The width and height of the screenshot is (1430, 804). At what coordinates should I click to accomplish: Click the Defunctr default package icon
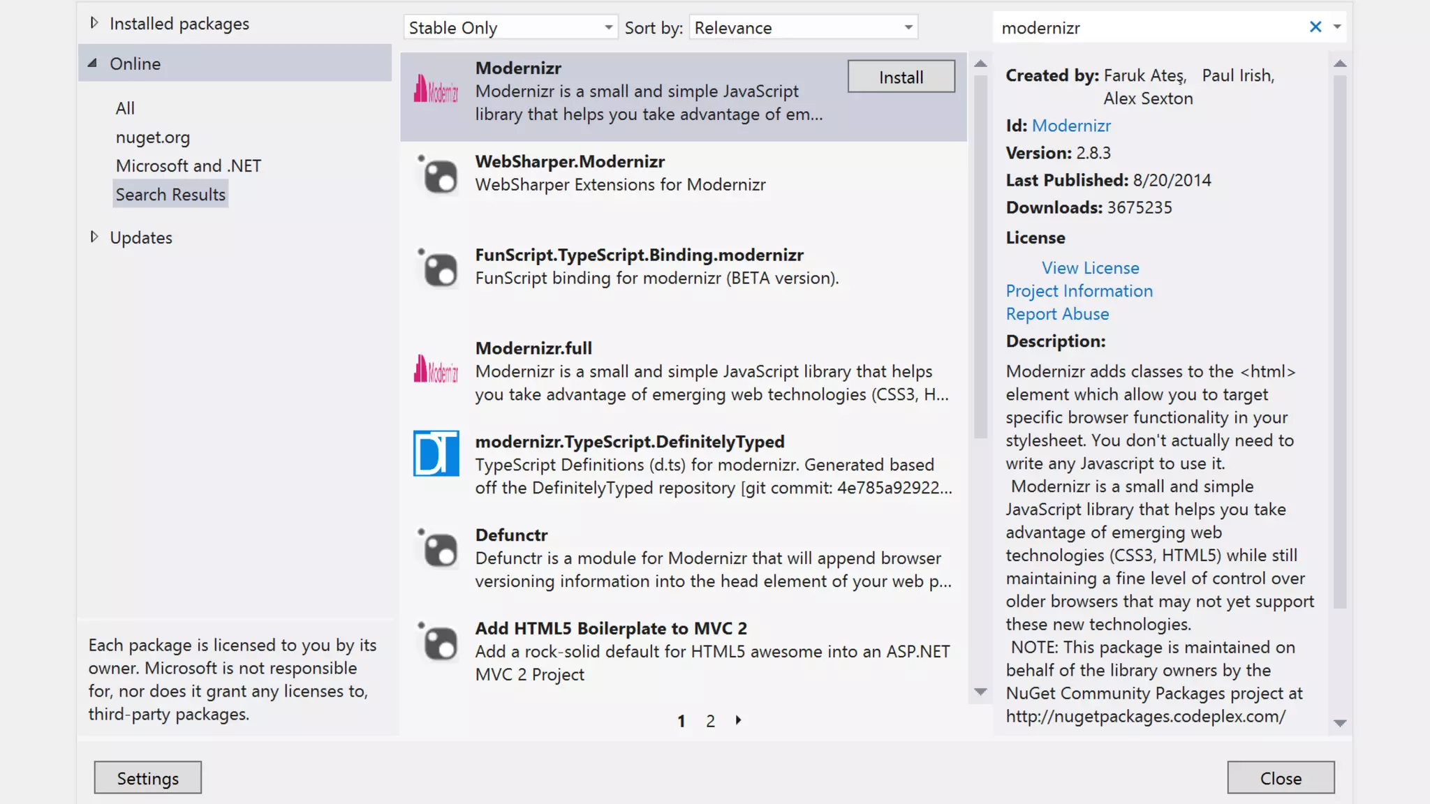pyautogui.click(x=437, y=548)
